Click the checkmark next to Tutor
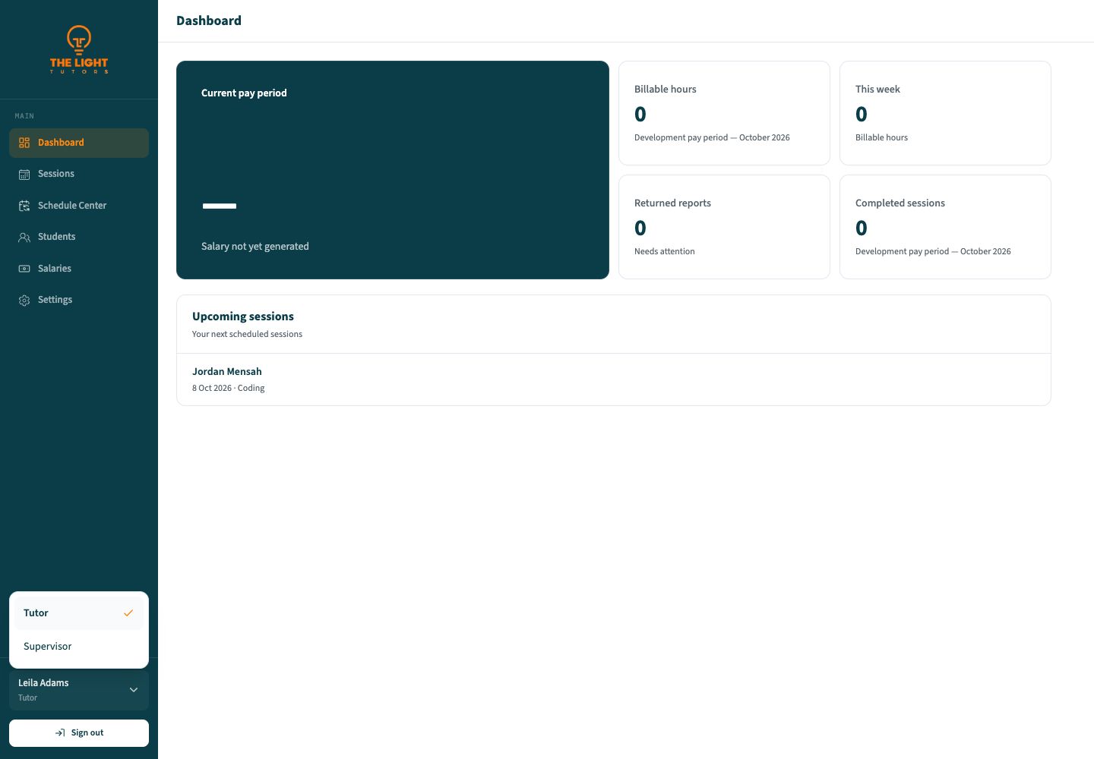This screenshot has height=759, width=1094. click(128, 613)
